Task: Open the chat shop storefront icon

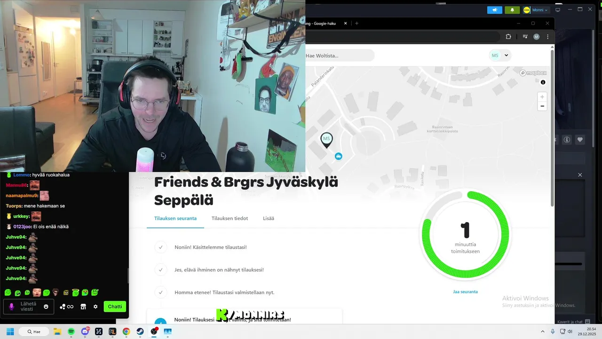Action: pyautogui.click(x=83, y=307)
